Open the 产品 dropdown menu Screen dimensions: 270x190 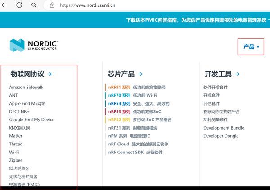(251, 46)
